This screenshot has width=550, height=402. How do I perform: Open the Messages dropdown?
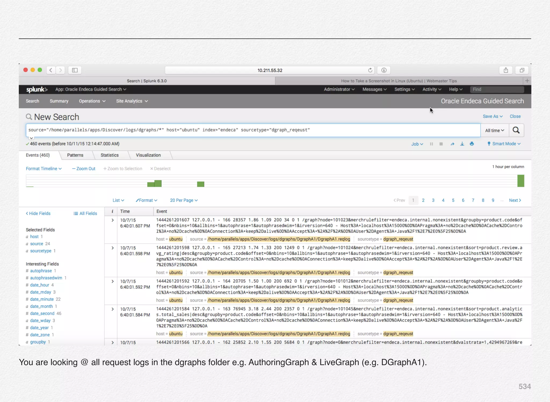tap(374, 89)
